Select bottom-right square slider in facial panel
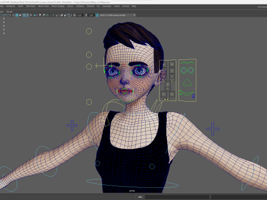267x200 pixels. point(172,94)
